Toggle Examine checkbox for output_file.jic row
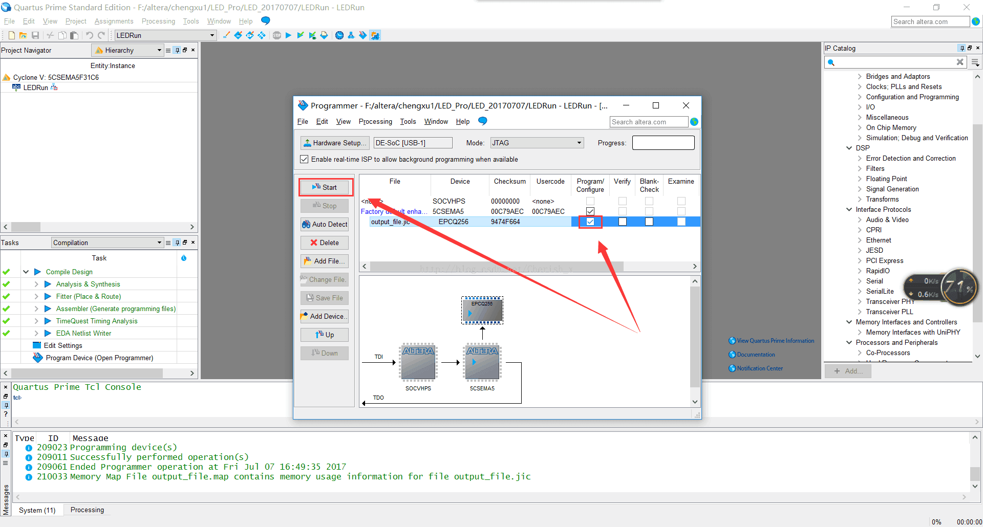This screenshot has width=983, height=527. click(x=681, y=222)
